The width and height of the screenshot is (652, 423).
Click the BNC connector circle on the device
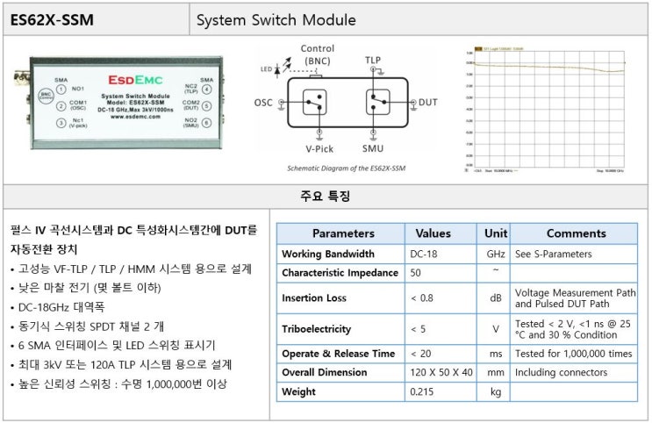tap(46, 96)
